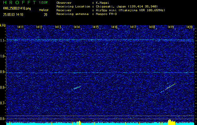The image size is (197, 125).
Task: Click the 1.1 frequency axis label
Action: (x=3, y=41)
